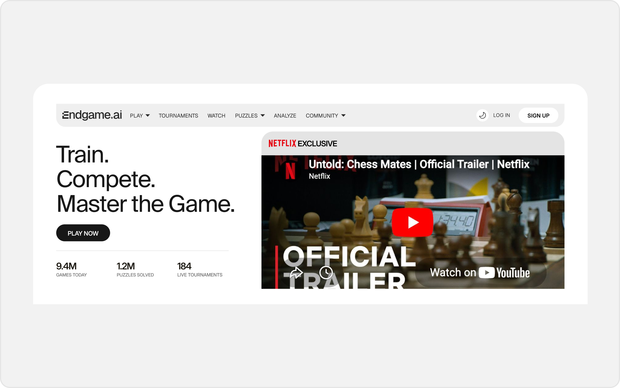The height and width of the screenshot is (388, 620).
Task: Click the Endgame.ai logo
Action: (x=92, y=115)
